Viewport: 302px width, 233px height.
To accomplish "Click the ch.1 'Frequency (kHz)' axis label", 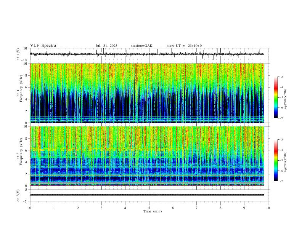I will click(21, 88).
